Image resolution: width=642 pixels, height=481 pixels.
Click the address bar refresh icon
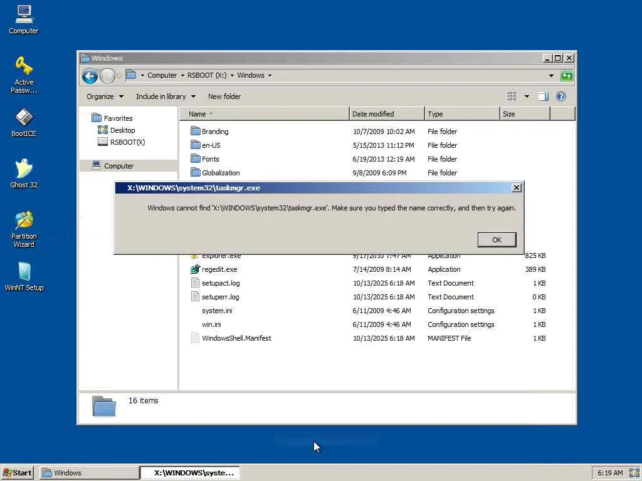[x=567, y=76]
